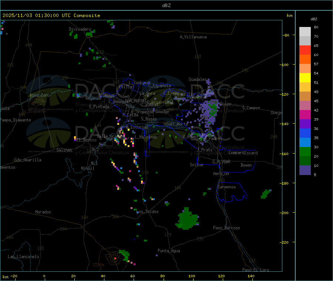
Task: Click the dBZ title at top
Action: [x=166, y=6]
